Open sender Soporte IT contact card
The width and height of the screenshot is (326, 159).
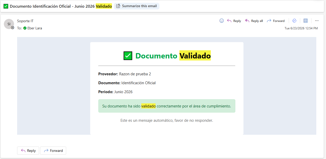25,21
